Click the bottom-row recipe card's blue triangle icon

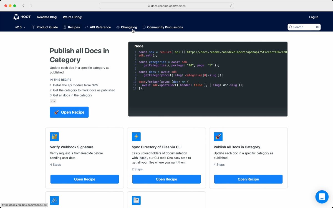coord(54,201)
